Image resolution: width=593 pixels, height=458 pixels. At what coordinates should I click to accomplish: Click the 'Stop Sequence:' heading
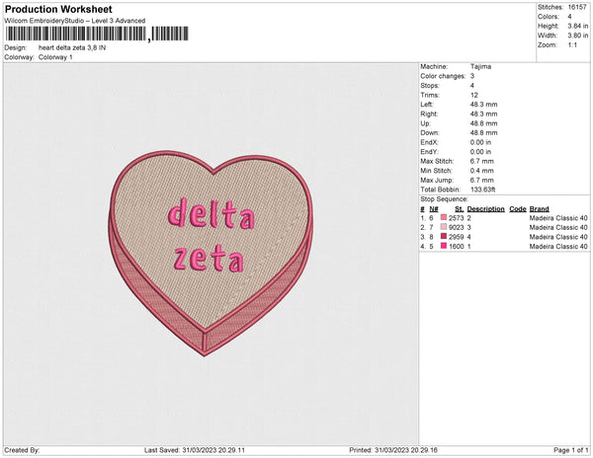click(444, 199)
